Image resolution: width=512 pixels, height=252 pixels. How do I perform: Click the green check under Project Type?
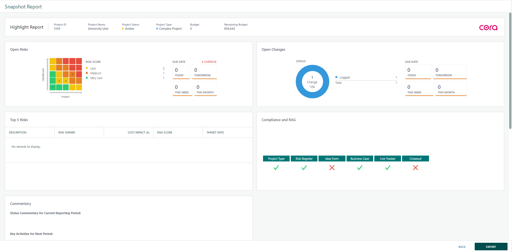pos(276,168)
